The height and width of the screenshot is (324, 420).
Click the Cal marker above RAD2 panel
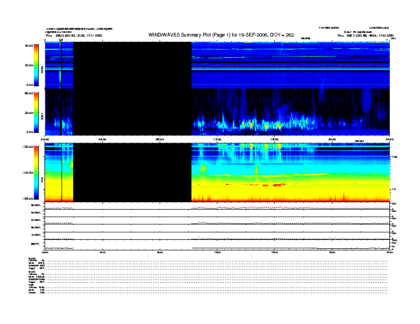(61, 40)
